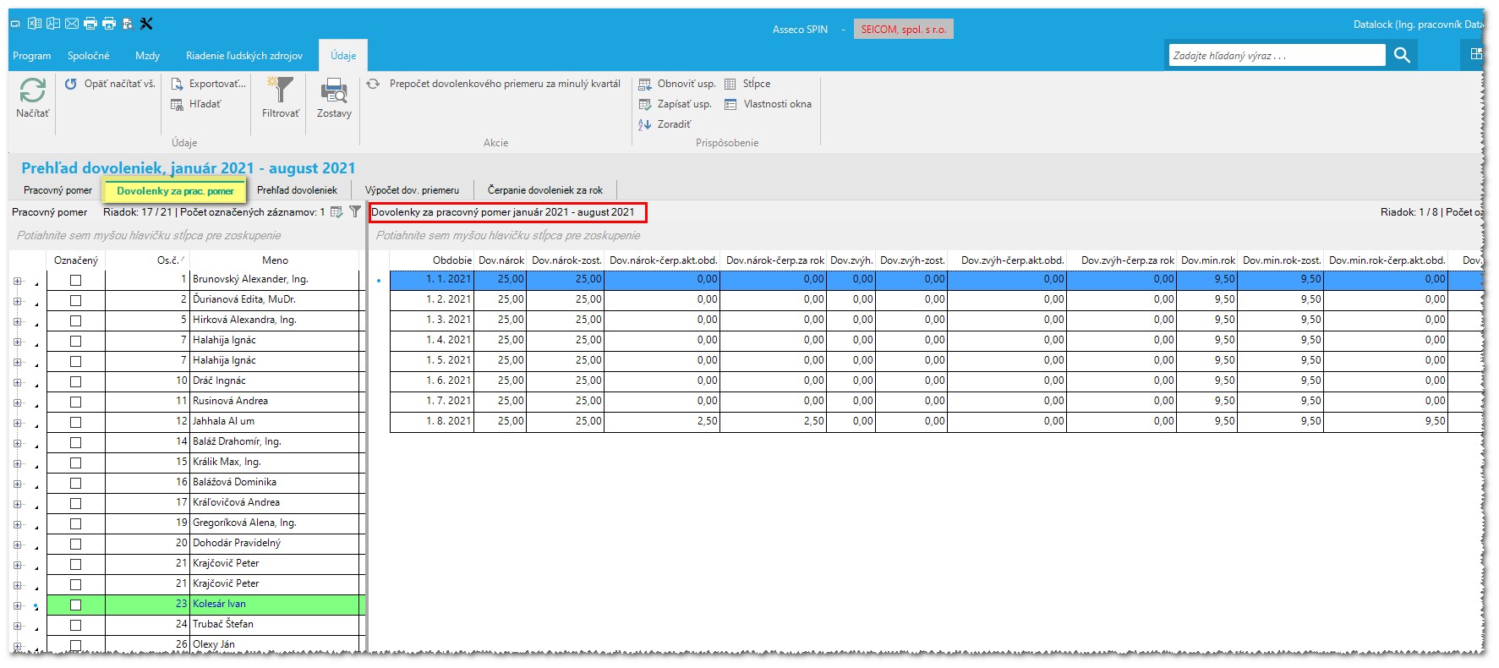Open the Program ribbon tab
Screen dimensions: 1499x668
tap(32, 56)
